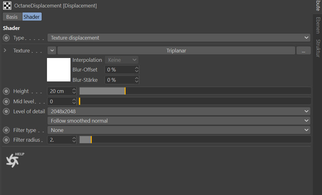The image size is (322, 195).
Task: Open the Follow smoothed normal dropdown
Action: (179, 121)
